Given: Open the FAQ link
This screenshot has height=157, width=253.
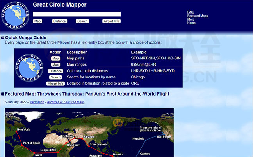Looking at the screenshot, I should [x=191, y=12].
